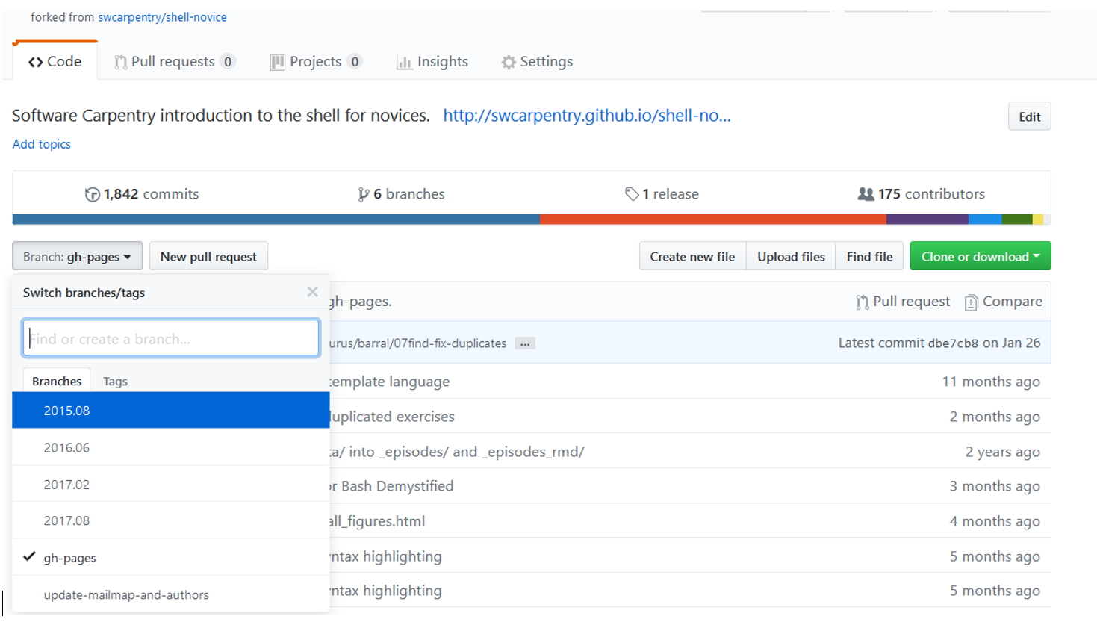Expand the commit message ellipsis button
This screenshot has width=1097, height=622.
(525, 343)
